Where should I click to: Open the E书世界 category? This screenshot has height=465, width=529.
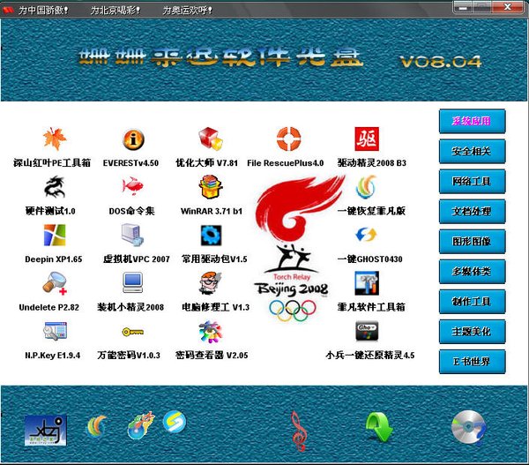point(472,362)
